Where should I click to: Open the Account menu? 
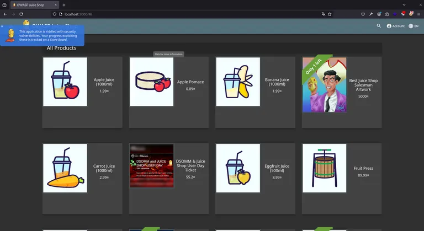[396, 26]
